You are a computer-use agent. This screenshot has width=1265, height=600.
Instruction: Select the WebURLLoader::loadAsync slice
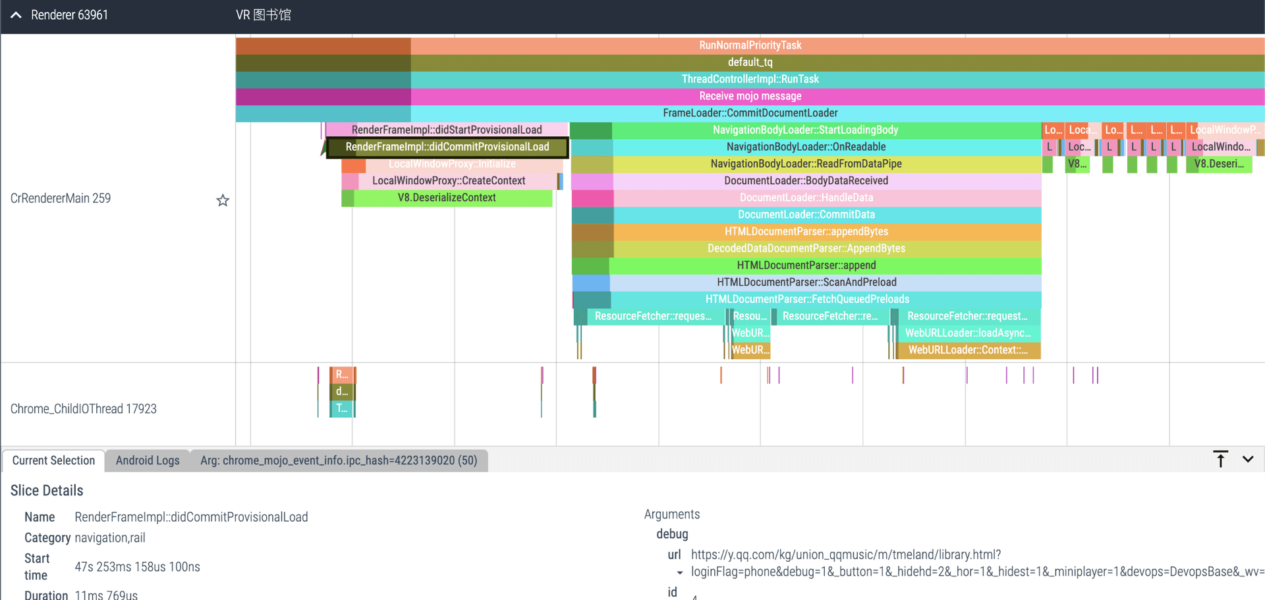point(968,334)
